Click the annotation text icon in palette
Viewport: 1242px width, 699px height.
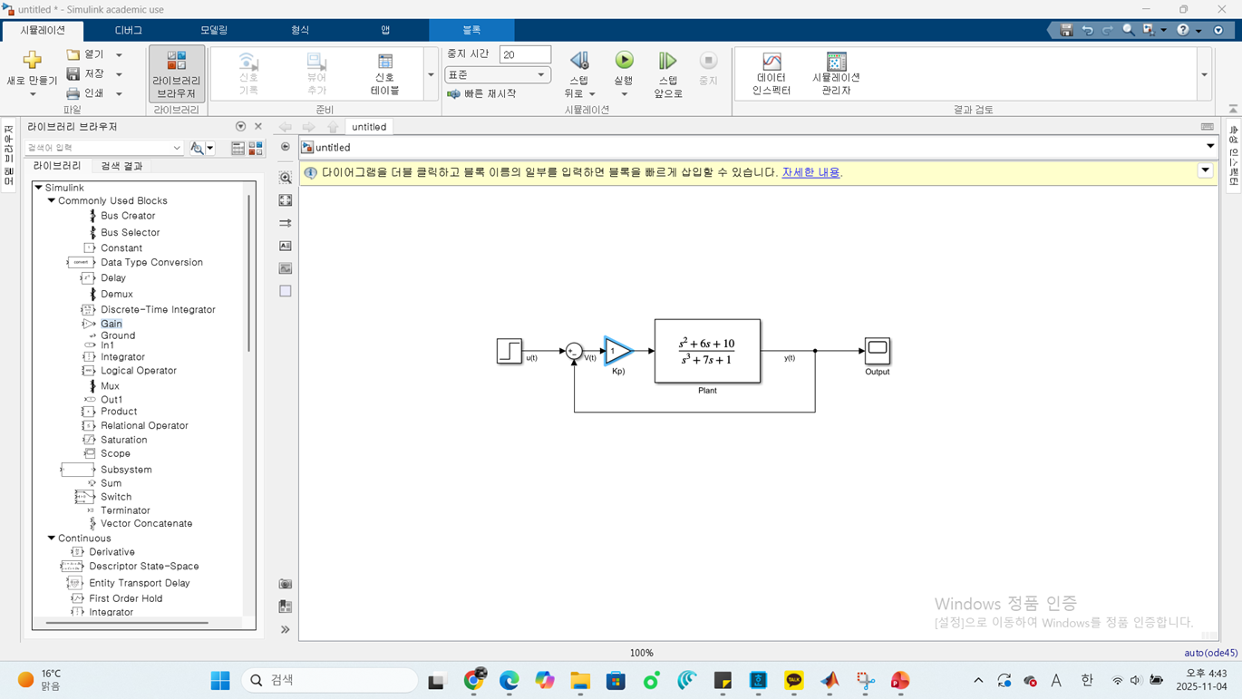click(x=286, y=246)
